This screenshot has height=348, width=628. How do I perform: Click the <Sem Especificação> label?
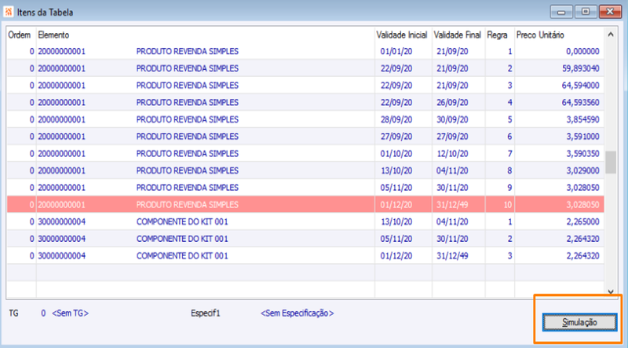coord(298,313)
